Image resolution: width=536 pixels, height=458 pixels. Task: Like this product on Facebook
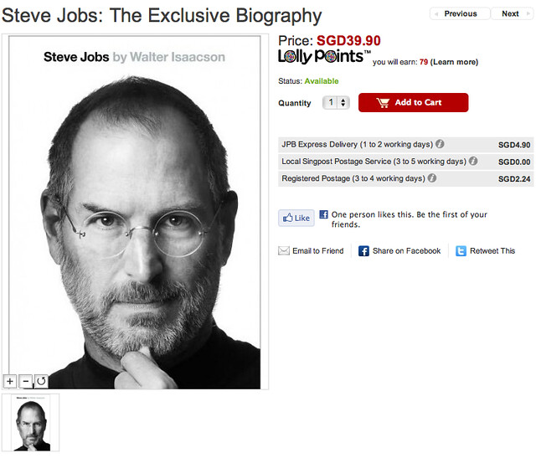(x=296, y=218)
